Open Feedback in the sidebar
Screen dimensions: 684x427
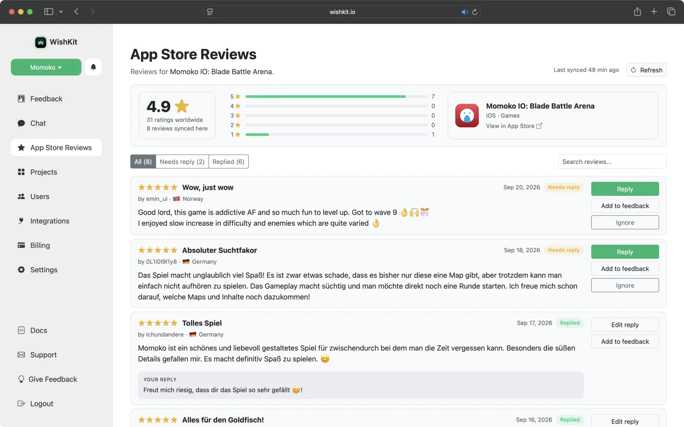56,99
